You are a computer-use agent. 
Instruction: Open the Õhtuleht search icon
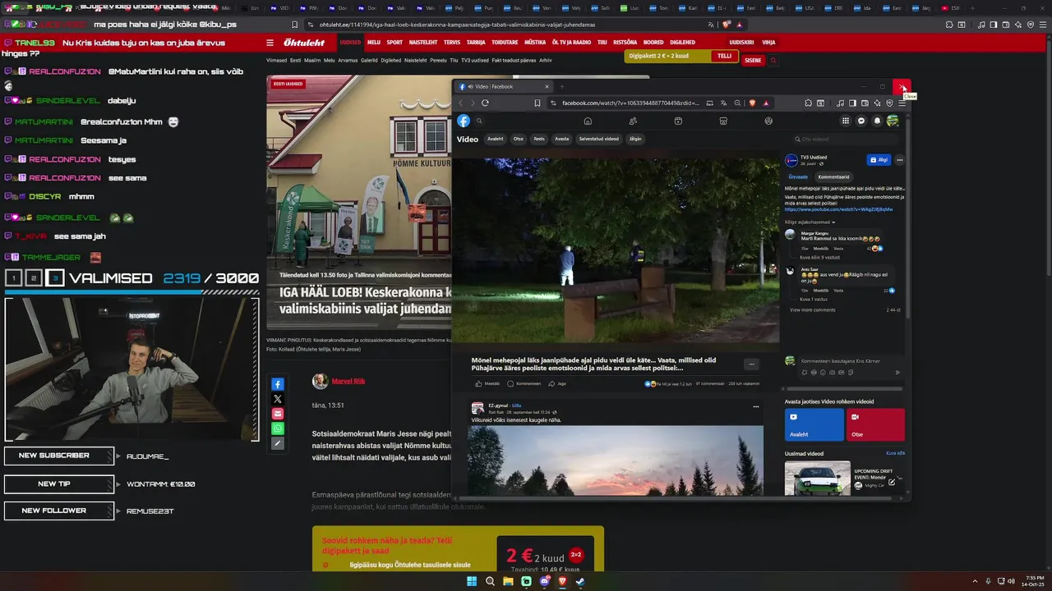point(773,60)
